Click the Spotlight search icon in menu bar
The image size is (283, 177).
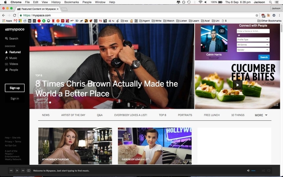coord(270,2)
